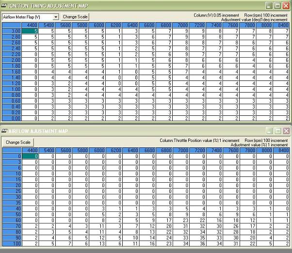This screenshot has height=253, width=292.
Task: Click the 8400 column header in ignition map
Action: click(x=281, y=25)
